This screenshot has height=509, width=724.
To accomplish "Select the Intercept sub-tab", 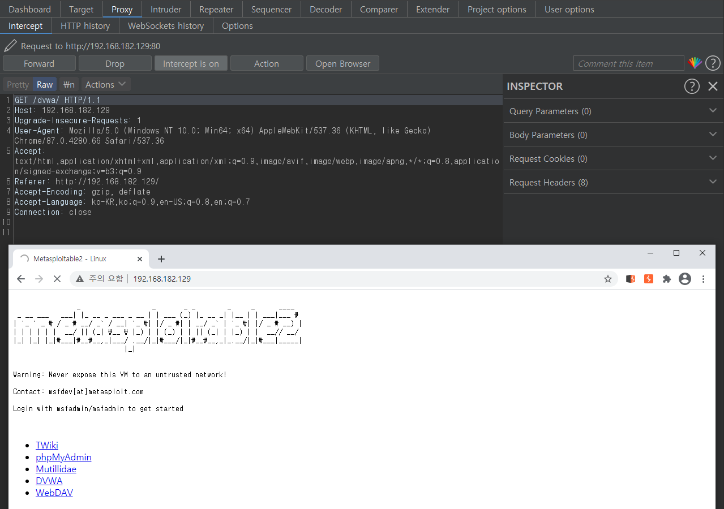I will [x=25, y=25].
